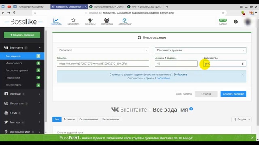The image size is (259, 145).
Task: Click the Ссылка URL input field
Action: point(103,64)
